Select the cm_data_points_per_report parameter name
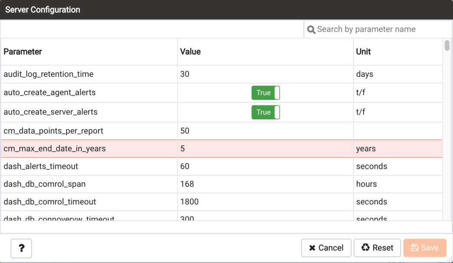Viewport: 453px width, 263px height. point(53,131)
